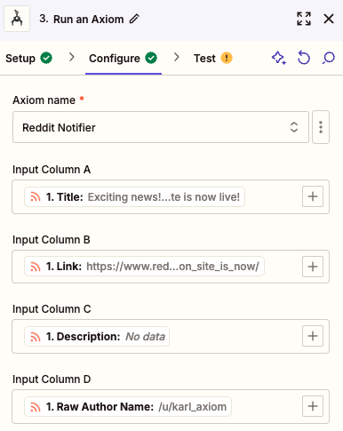Add data to Input Column A

coord(313,196)
